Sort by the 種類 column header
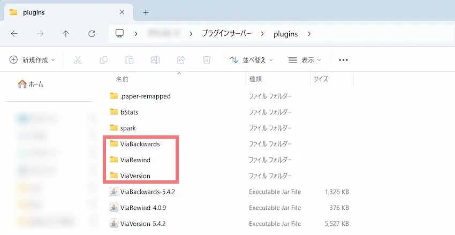 pos(255,79)
